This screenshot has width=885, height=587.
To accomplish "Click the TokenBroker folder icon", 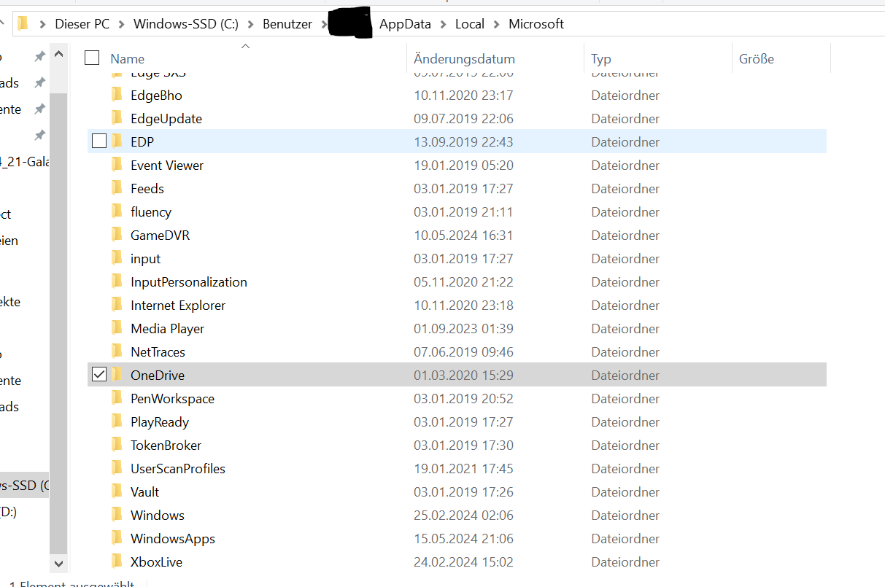I will [x=117, y=445].
